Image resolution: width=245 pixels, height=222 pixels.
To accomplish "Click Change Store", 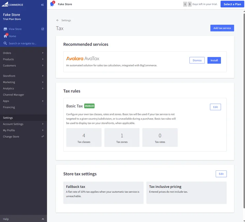I will coord(23,137).
